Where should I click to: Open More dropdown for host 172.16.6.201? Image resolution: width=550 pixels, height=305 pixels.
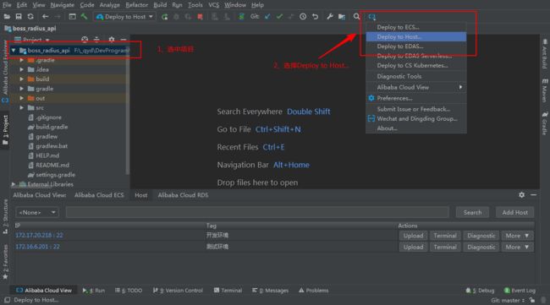point(517,247)
